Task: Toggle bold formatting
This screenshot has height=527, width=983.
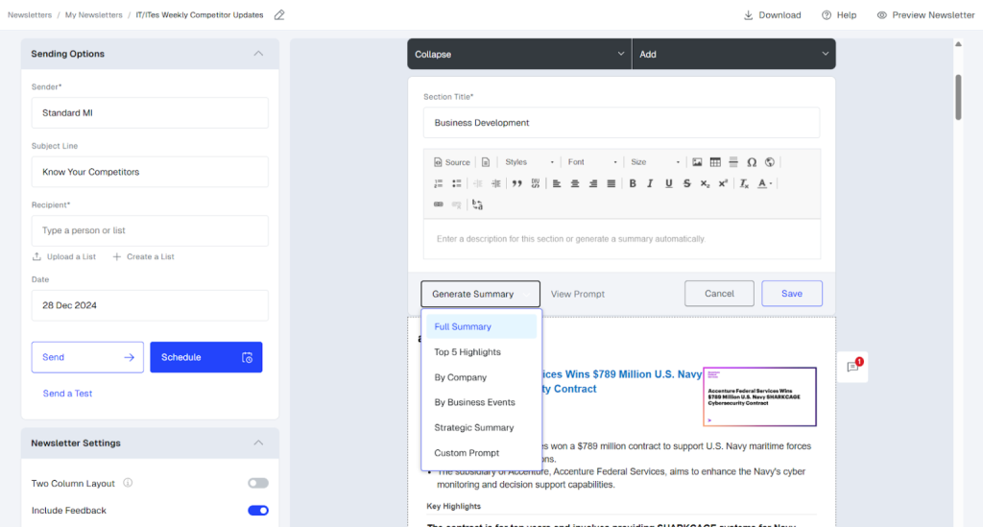Action: click(x=633, y=183)
